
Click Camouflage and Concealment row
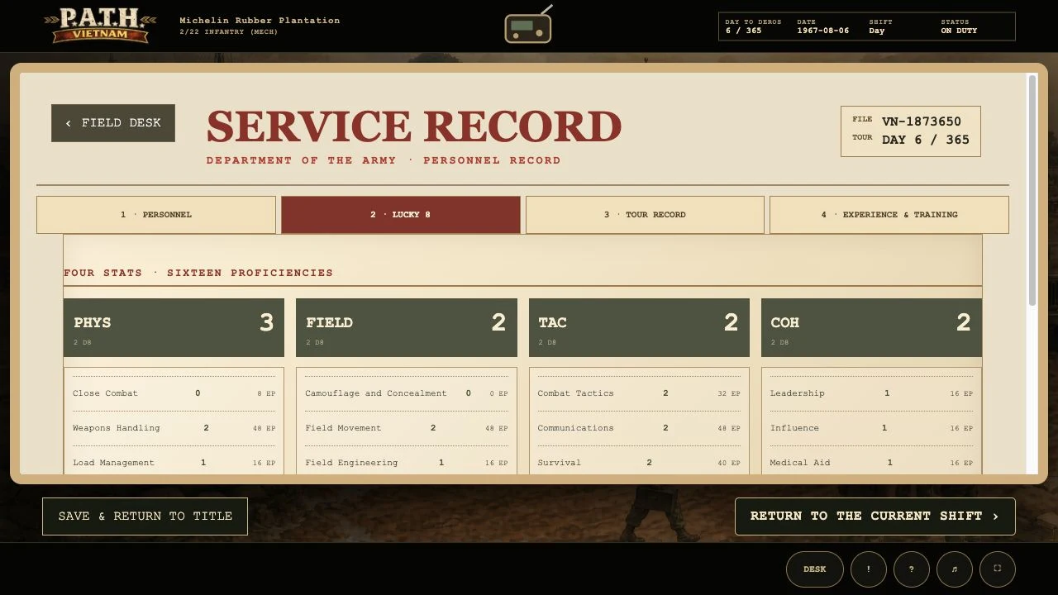pyautogui.click(x=407, y=393)
